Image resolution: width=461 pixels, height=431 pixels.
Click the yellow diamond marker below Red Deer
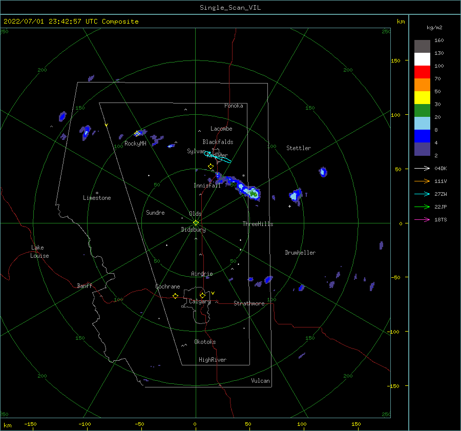click(x=211, y=167)
